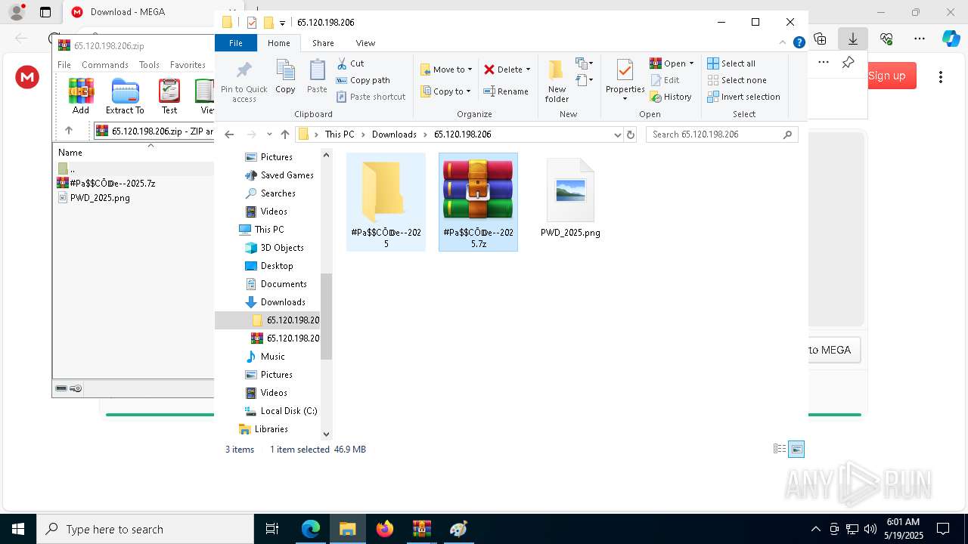Expand the Delete dropdown arrow
Screen dimensions: 968x544
(528, 70)
